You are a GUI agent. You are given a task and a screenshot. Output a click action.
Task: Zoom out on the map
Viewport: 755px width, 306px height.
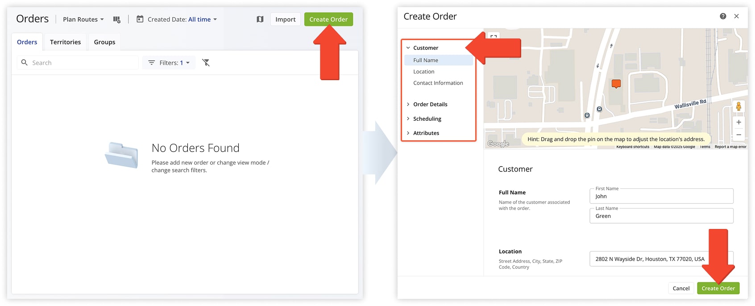coord(738,135)
